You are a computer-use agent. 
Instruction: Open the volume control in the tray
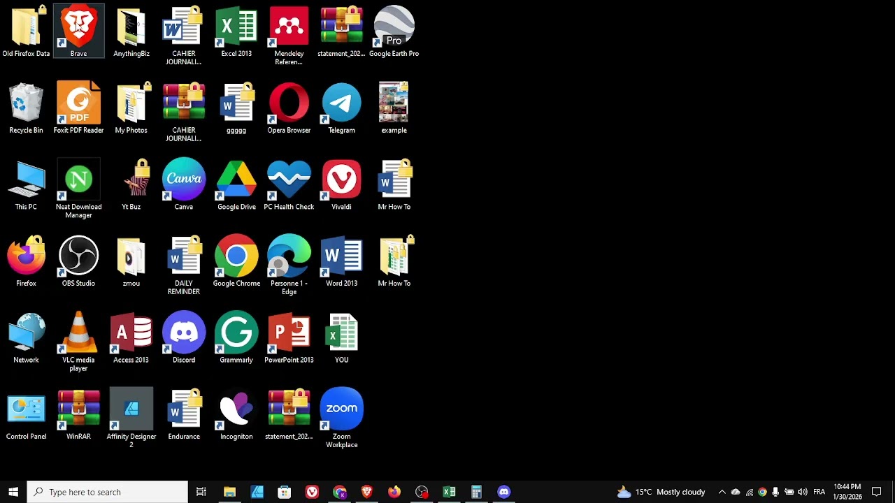click(x=803, y=492)
